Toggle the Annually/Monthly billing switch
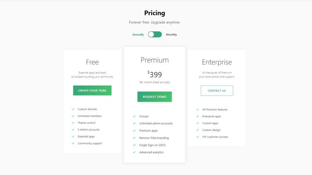This screenshot has height=175, width=312. [x=155, y=34]
